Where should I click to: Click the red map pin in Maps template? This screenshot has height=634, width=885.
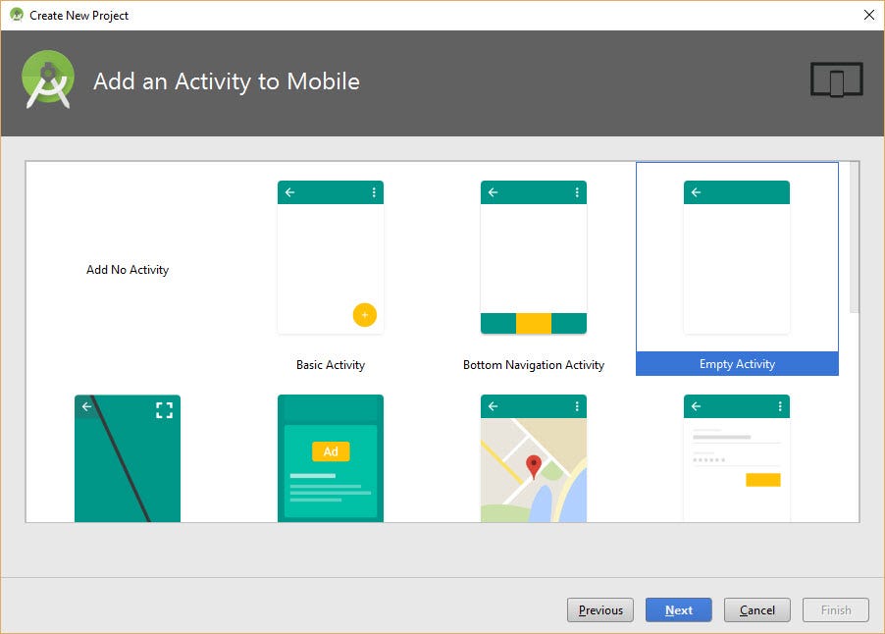[x=534, y=467]
